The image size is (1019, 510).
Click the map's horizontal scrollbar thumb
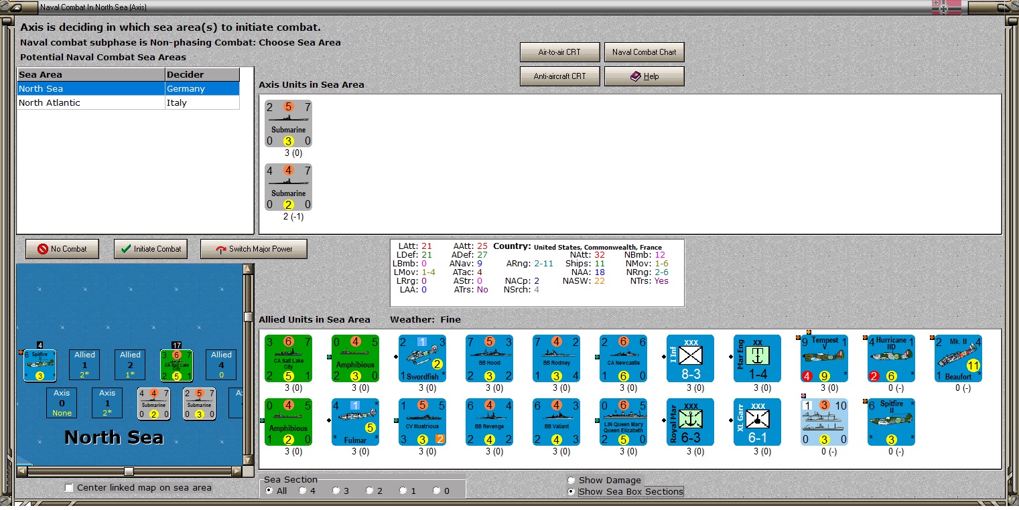pyautogui.click(x=129, y=471)
